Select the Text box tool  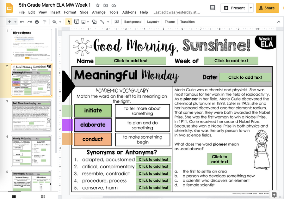(76, 21)
